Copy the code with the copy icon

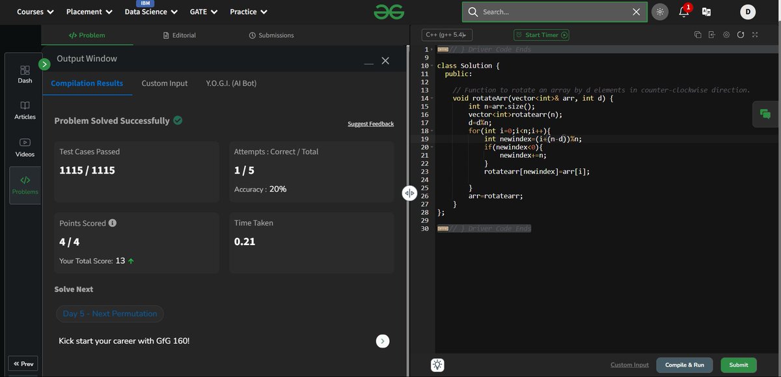pyautogui.click(x=698, y=35)
